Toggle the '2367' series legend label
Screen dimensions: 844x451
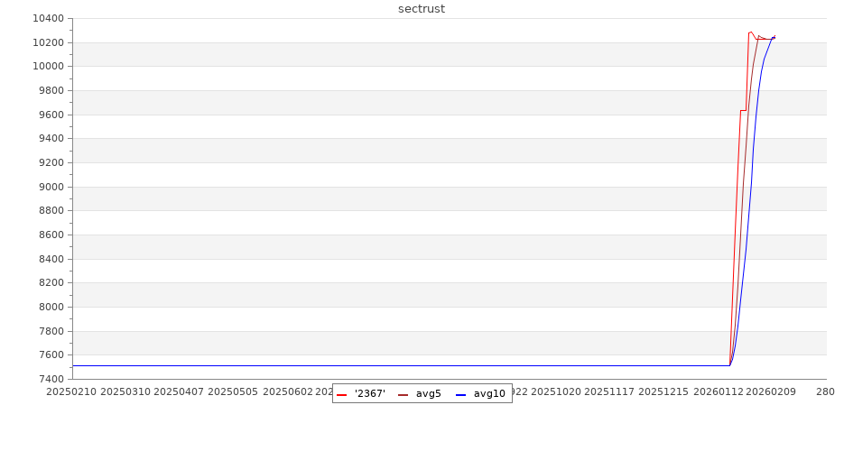pos(369,394)
